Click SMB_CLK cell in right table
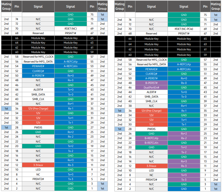 tap(151, 101)
